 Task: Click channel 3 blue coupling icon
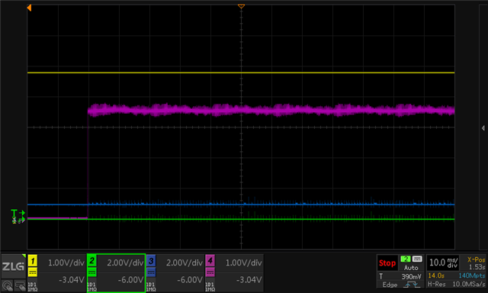[x=151, y=272]
